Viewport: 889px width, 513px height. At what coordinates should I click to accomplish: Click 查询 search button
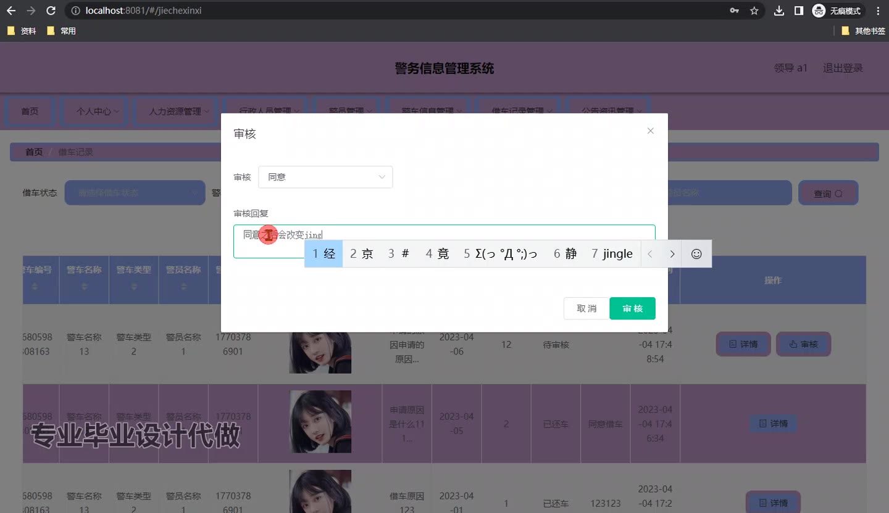[x=828, y=193]
